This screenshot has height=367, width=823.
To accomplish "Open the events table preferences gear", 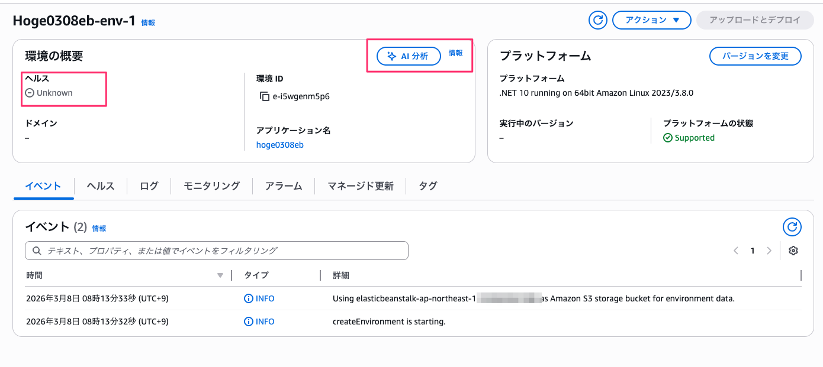I will click(793, 250).
